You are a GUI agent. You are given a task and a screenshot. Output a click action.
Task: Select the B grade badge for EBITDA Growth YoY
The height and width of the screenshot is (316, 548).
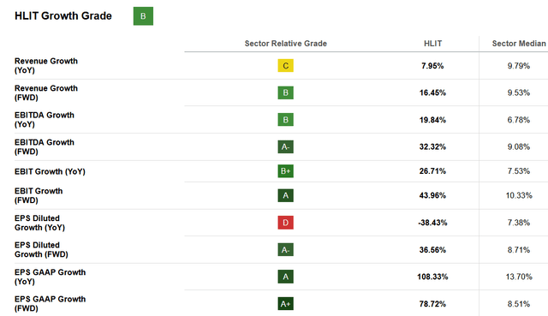285,120
